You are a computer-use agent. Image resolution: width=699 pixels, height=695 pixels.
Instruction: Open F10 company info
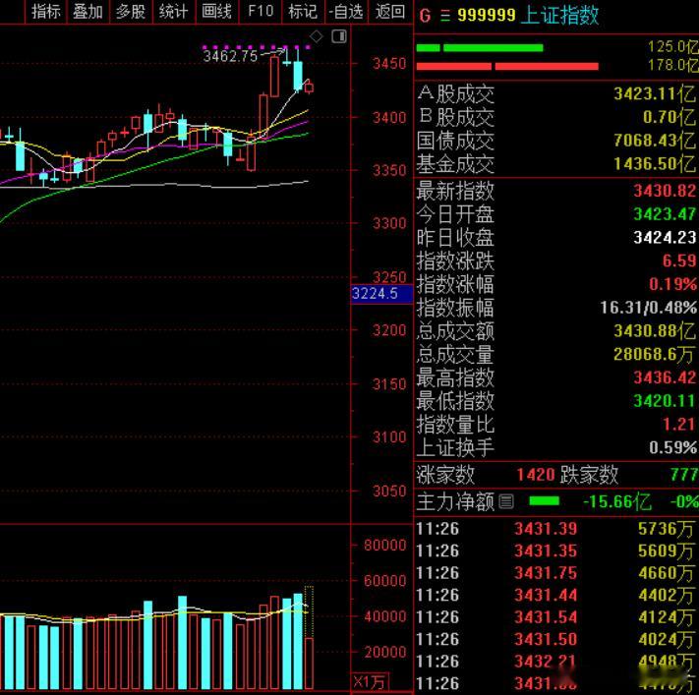(260, 11)
